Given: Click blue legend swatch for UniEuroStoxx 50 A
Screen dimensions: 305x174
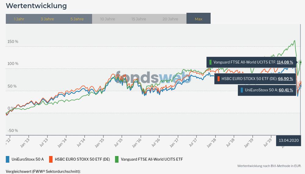Looking at the screenshot, I should [x=8, y=159].
